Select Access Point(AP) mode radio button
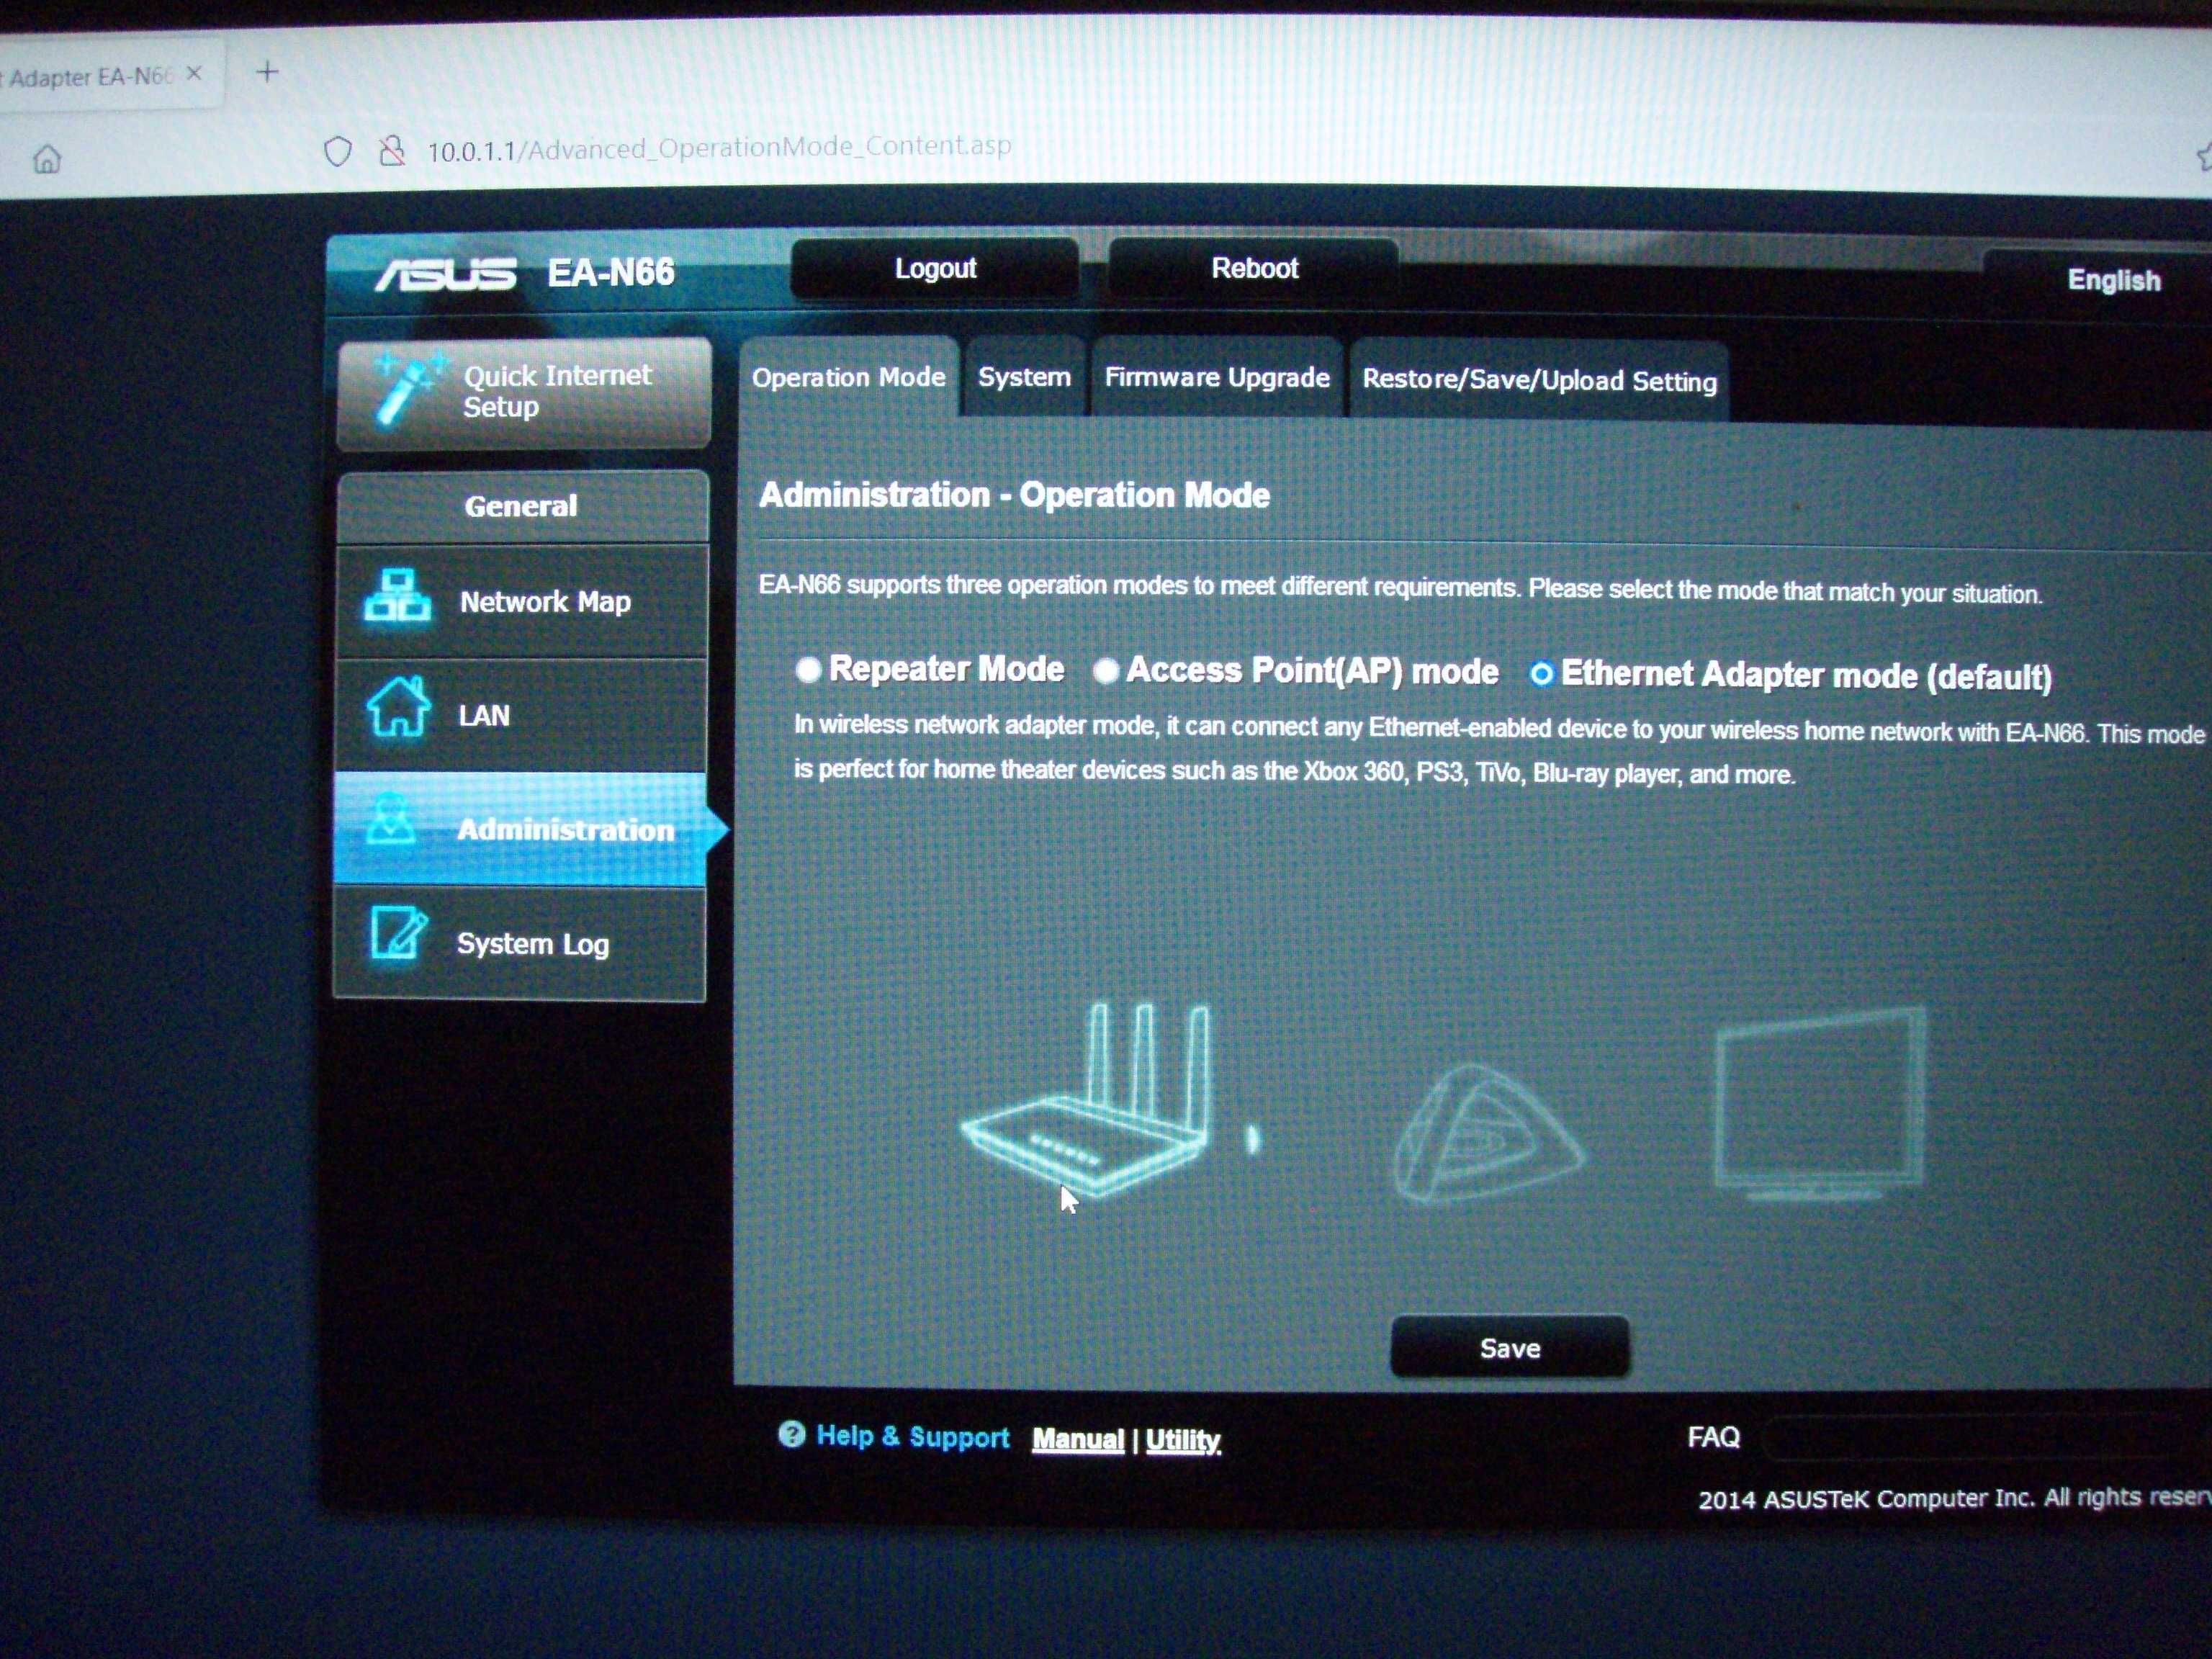The height and width of the screenshot is (1659, 2212). coord(1105,671)
